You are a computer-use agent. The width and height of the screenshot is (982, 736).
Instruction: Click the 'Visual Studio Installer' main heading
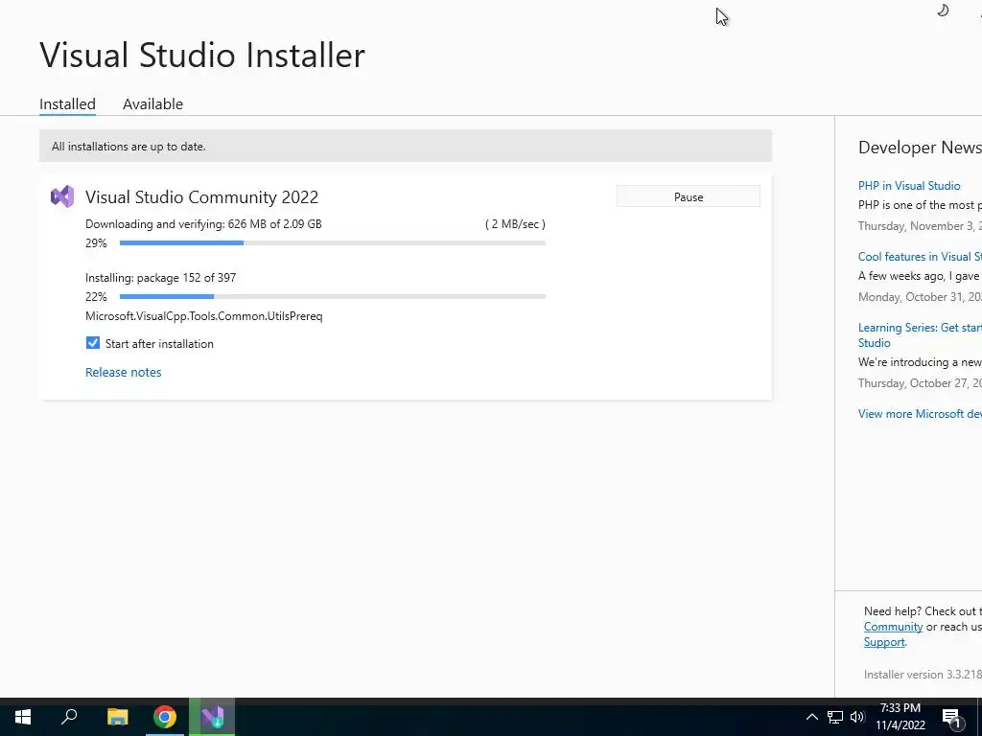(201, 55)
